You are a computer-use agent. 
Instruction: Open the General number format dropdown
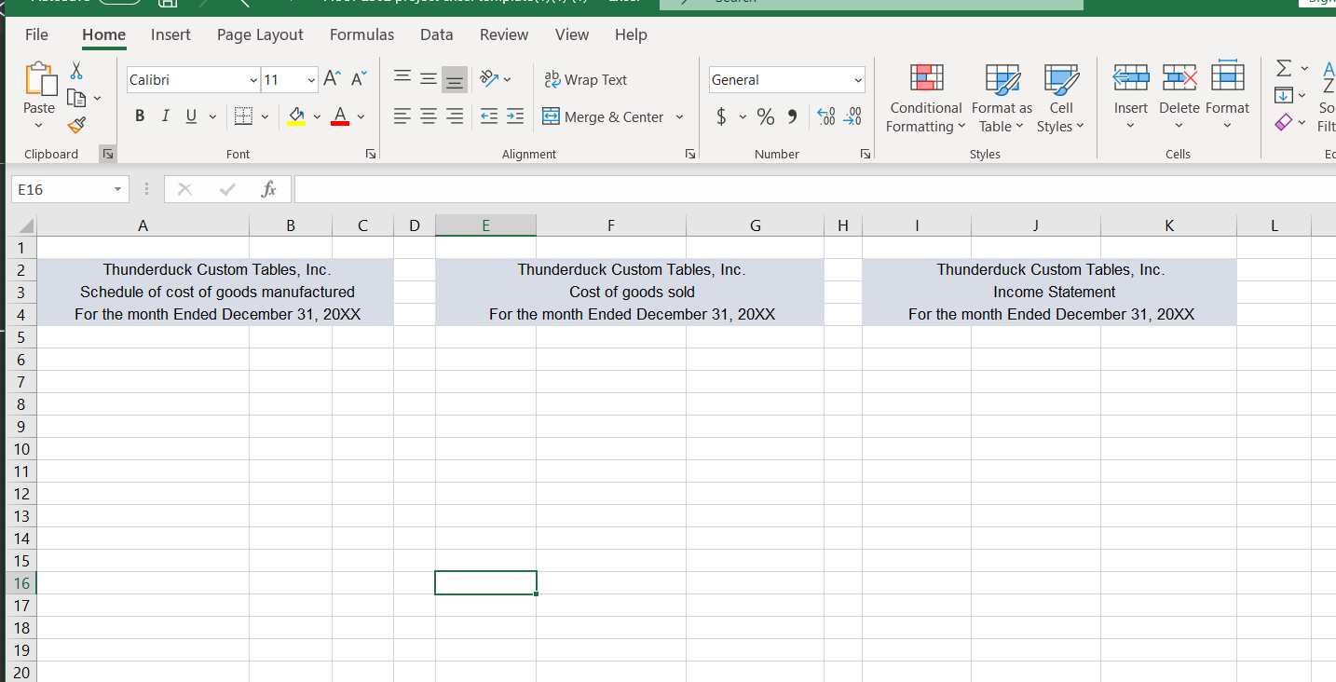pyautogui.click(x=858, y=80)
